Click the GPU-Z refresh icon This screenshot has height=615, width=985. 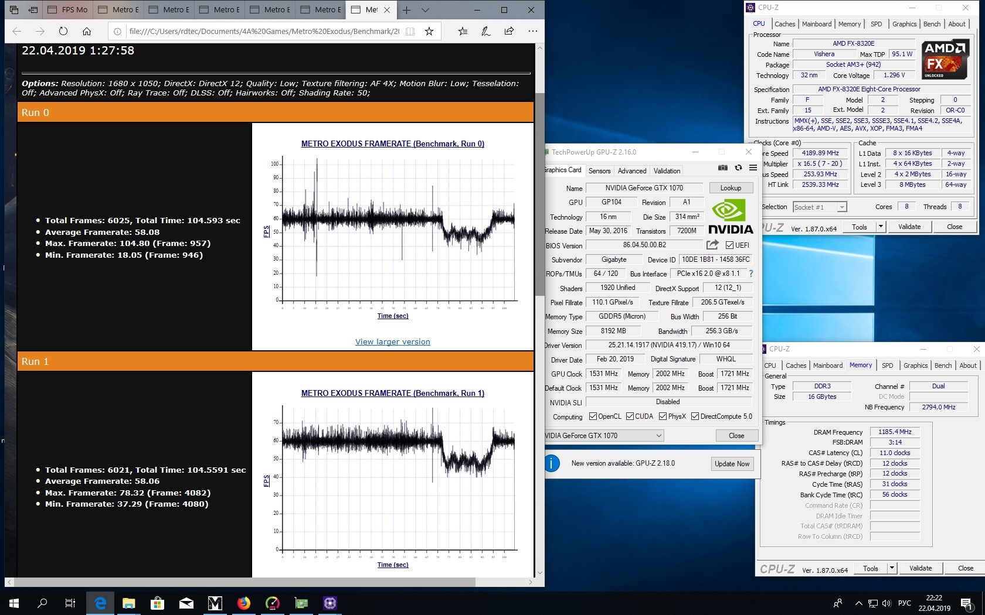click(738, 168)
